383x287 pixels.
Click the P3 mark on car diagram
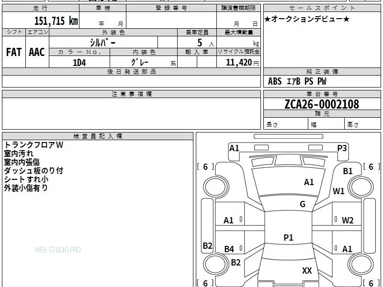click(x=342, y=148)
